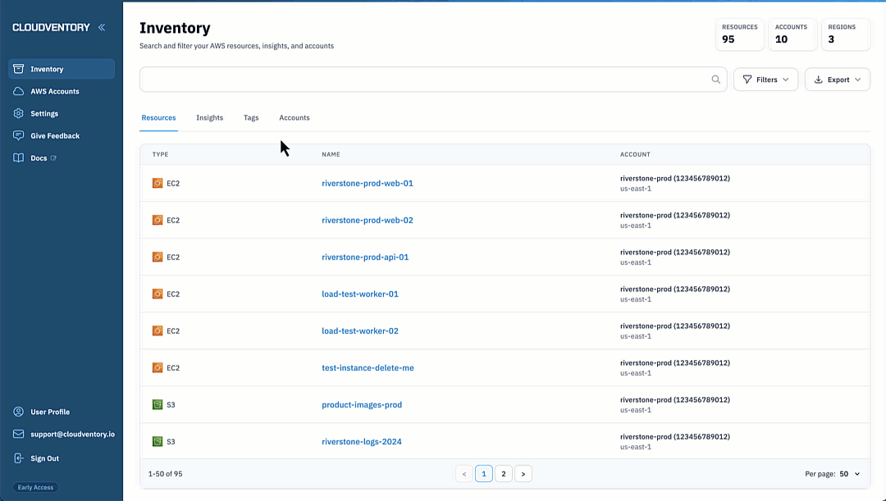The image size is (886, 501).
Task: Click the envelope icon for support email
Action: pos(18,434)
